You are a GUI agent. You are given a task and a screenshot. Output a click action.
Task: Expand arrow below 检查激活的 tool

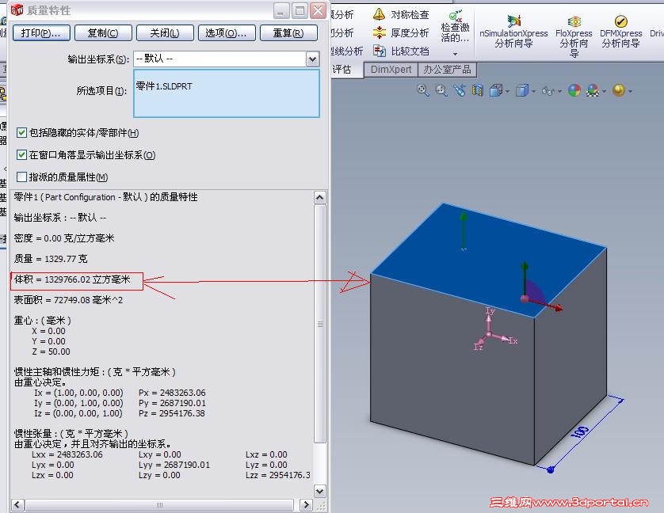click(x=456, y=54)
